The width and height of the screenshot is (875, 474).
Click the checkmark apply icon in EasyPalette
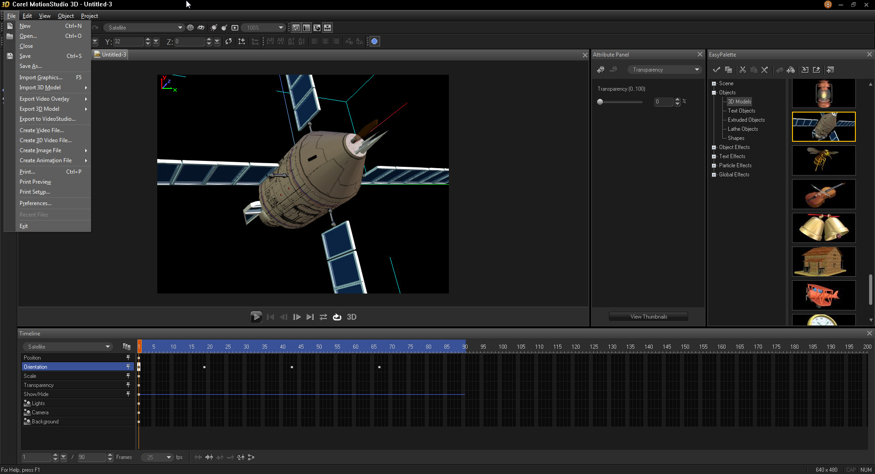(x=716, y=70)
